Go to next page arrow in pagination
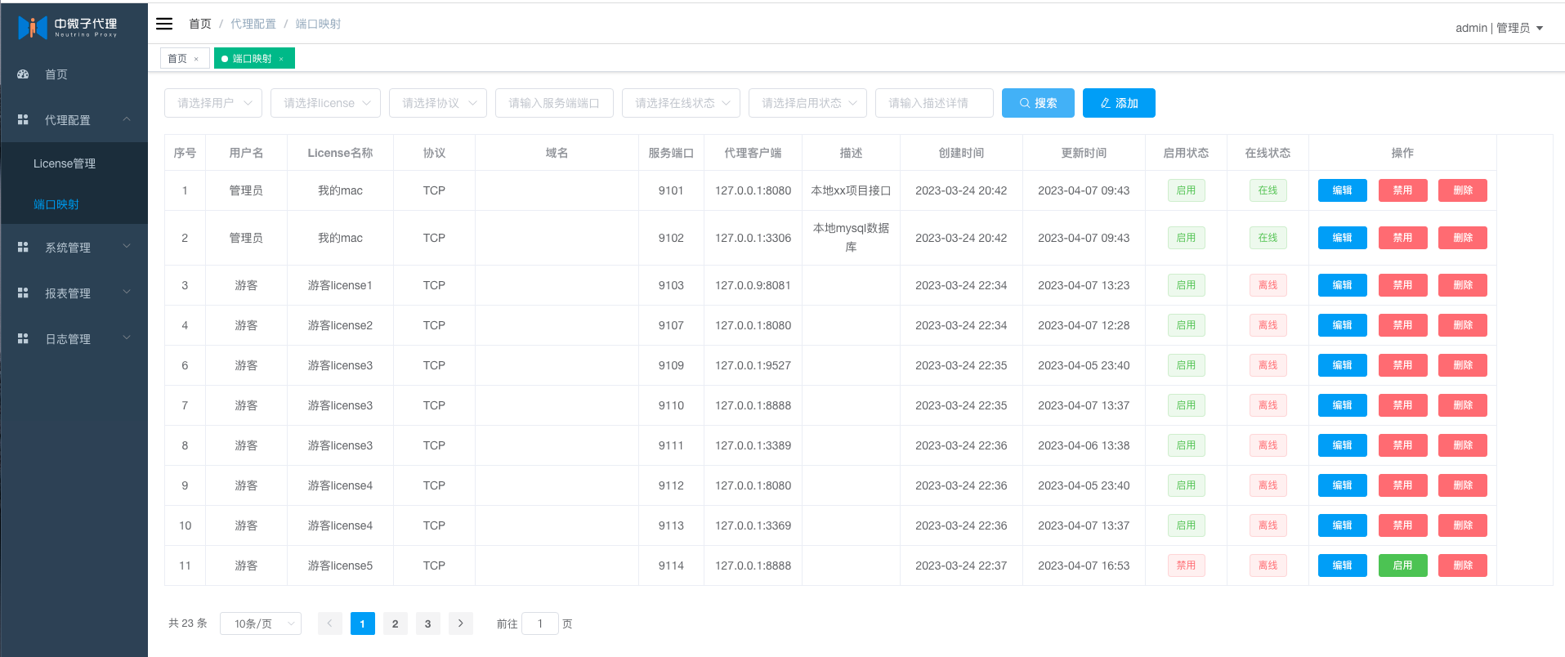This screenshot has width=1565, height=657. coord(461,623)
